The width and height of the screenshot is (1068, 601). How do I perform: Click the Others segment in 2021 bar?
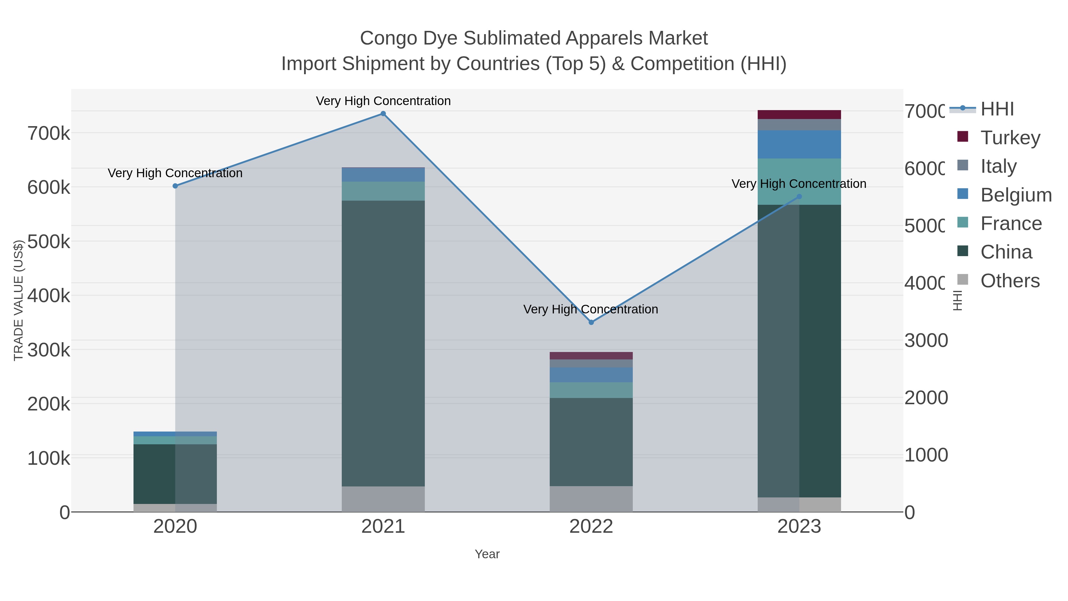coord(383,499)
